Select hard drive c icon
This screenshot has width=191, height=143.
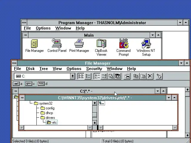[30, 84]
